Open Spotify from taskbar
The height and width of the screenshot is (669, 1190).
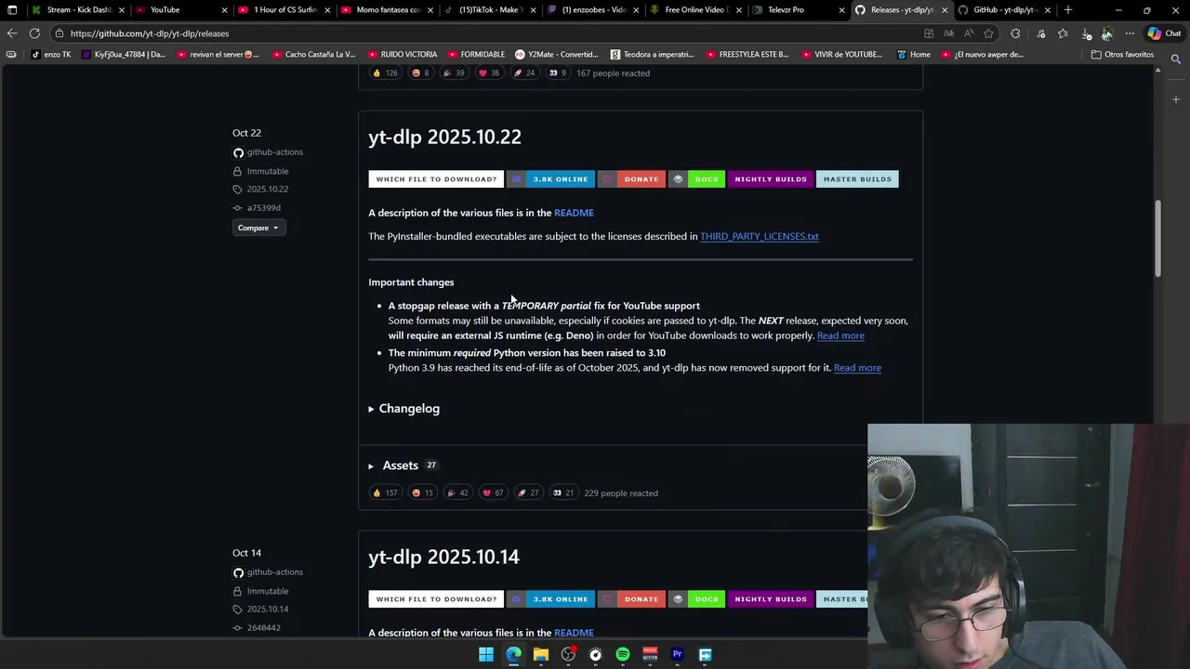(x=623, y=655)
